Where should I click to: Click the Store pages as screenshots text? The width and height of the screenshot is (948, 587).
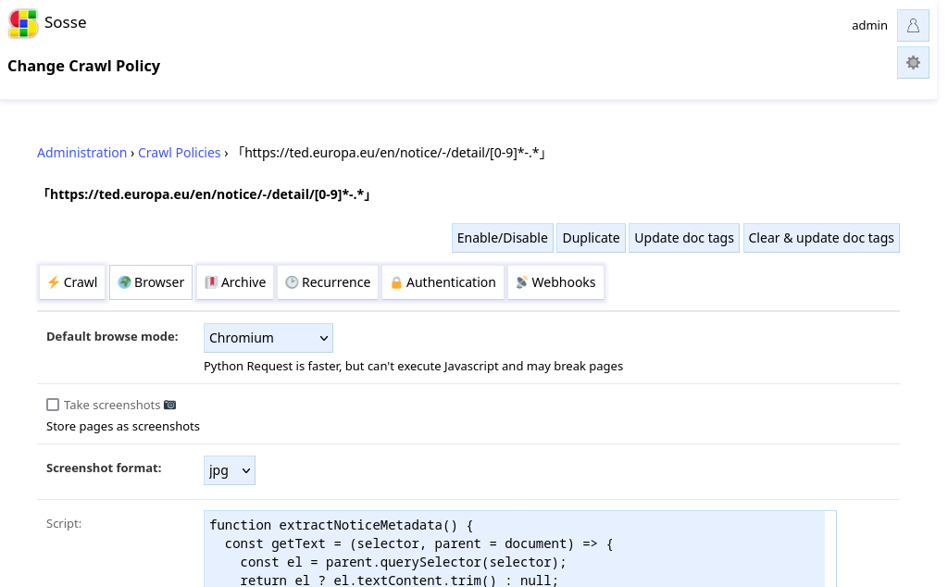[x=123, y=427]
